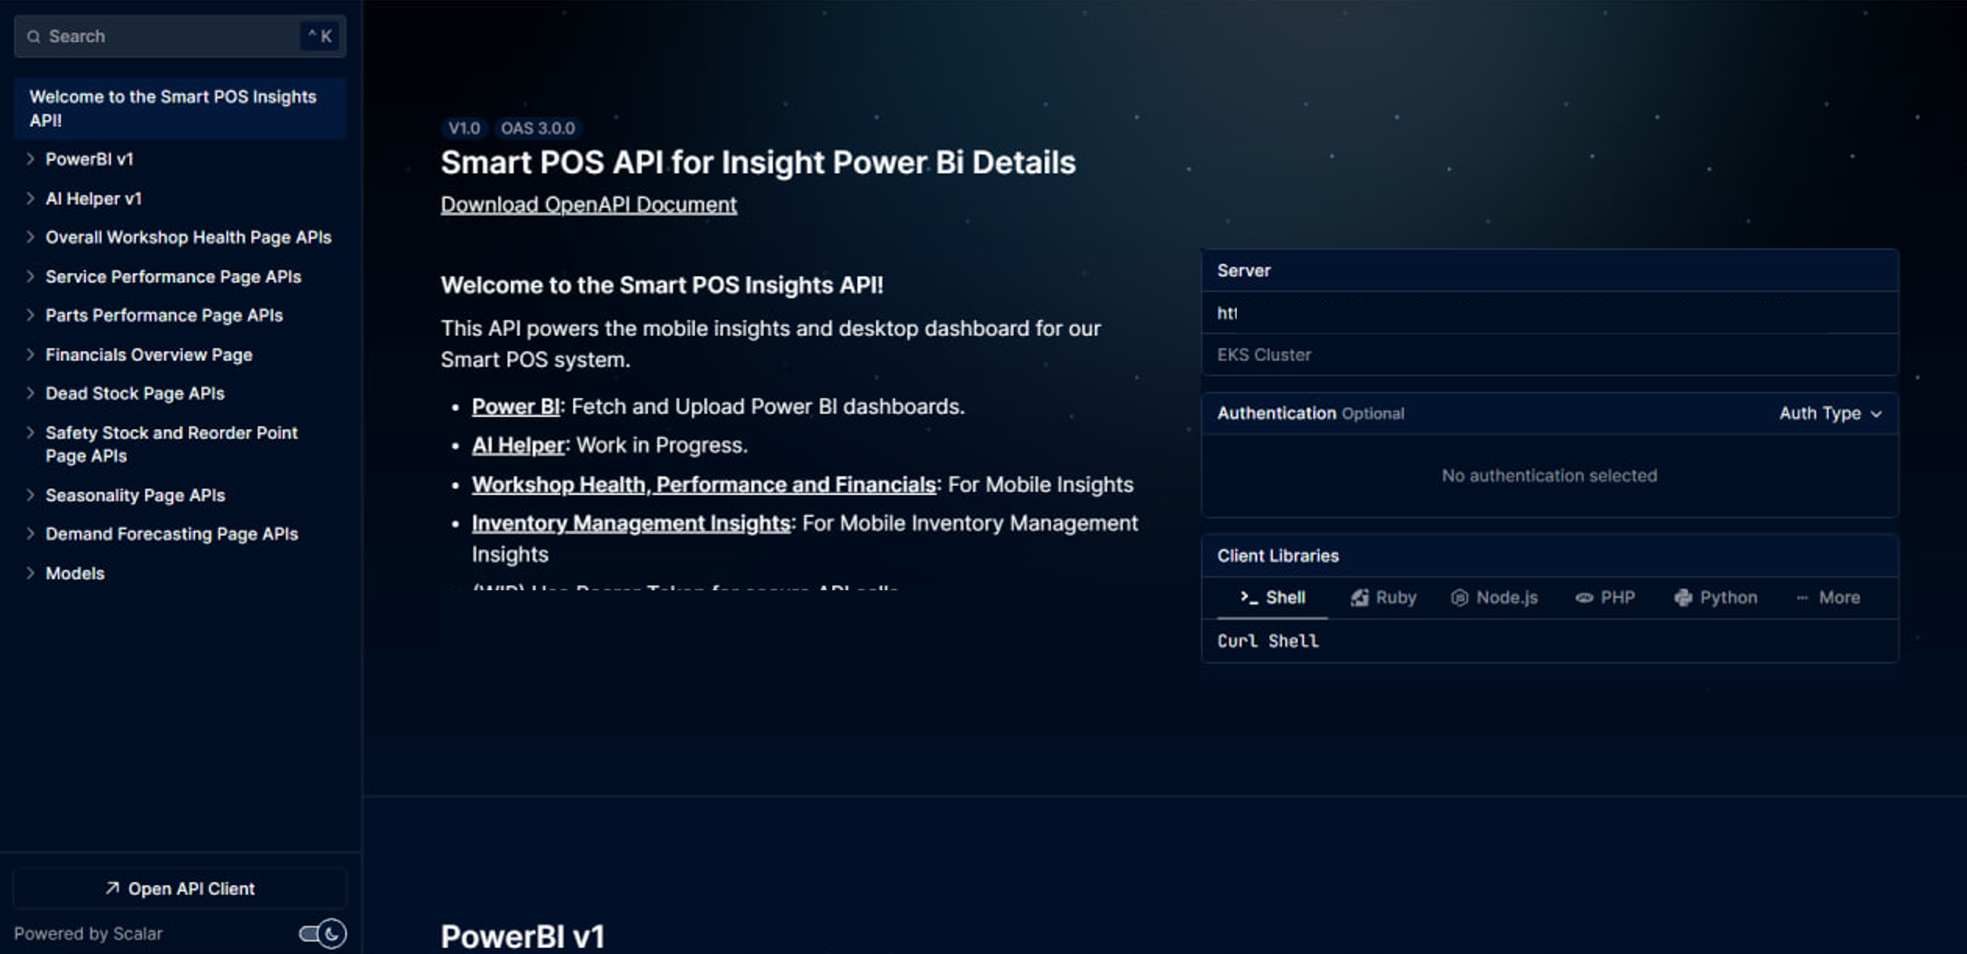1967x954 pixels.
Task: Toggle dark mode switch near Powered by Scalar
Action: [x=322, y=934]
